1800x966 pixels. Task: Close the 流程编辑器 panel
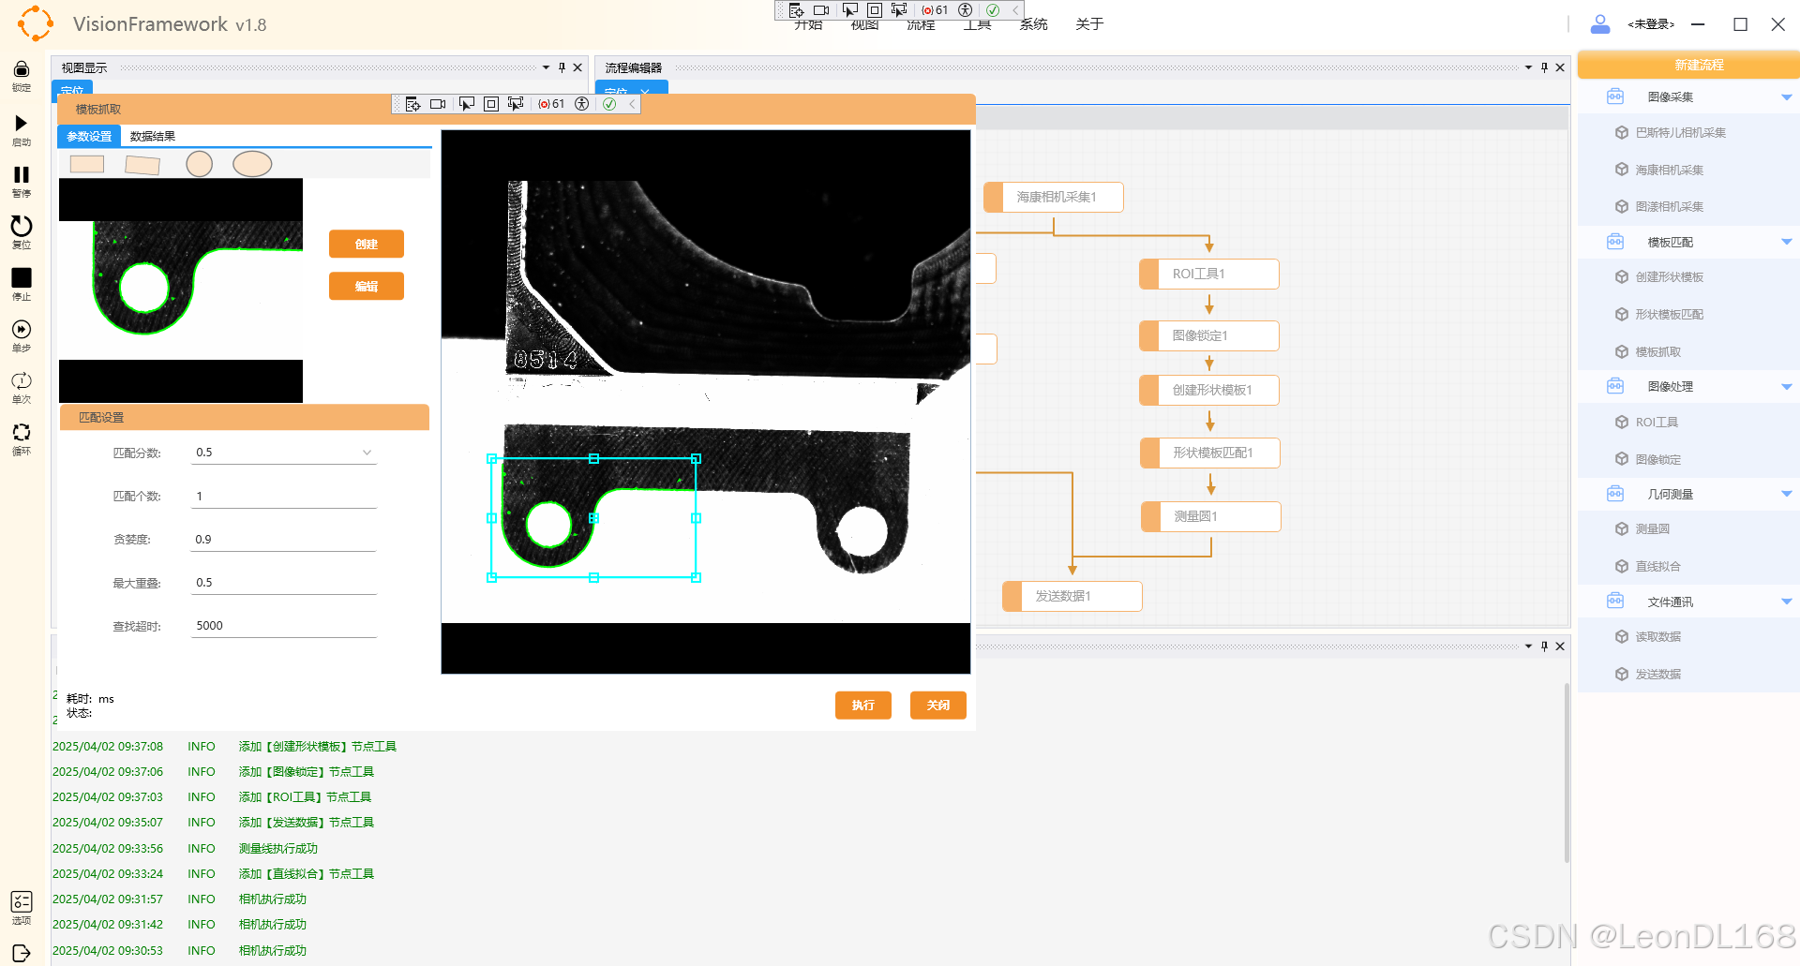[x=1560, y=67]
